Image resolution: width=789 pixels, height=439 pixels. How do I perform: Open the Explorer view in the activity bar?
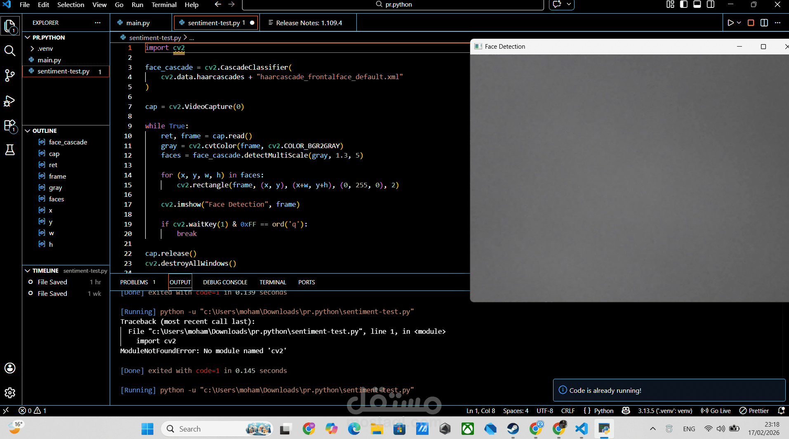(10, 26)
